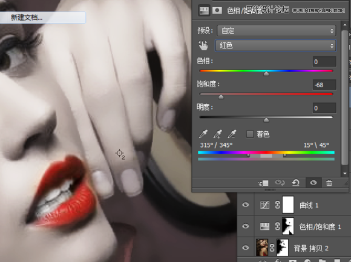
Task: Delete this adjustment layer with trash icon
Action: pyautogui.click(x=329, y=183)
